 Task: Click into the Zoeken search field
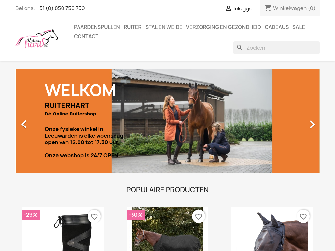pos(276,48)
